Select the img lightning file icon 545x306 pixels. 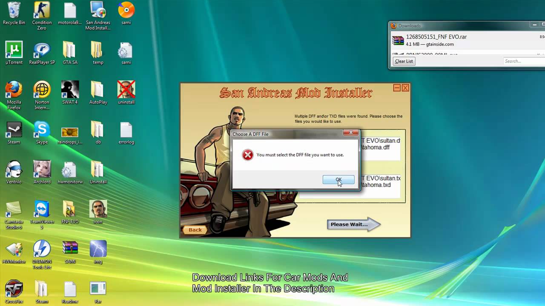tap(98, 252)
